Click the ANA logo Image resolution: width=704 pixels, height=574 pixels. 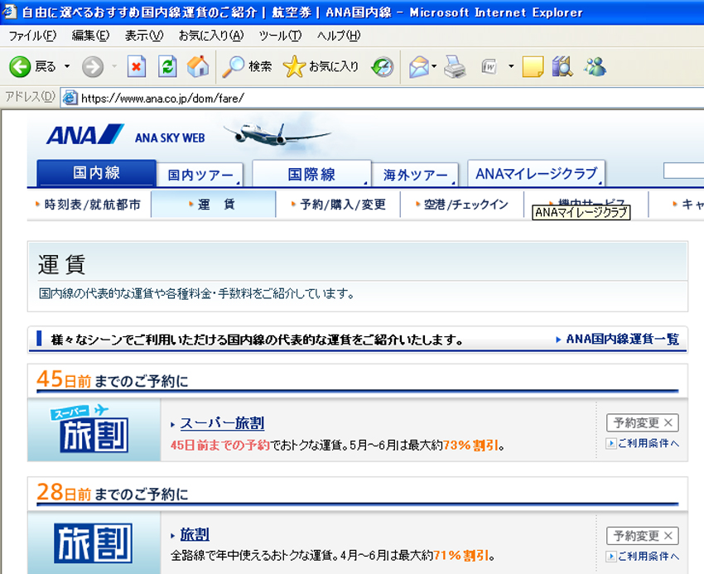[84, 134]
